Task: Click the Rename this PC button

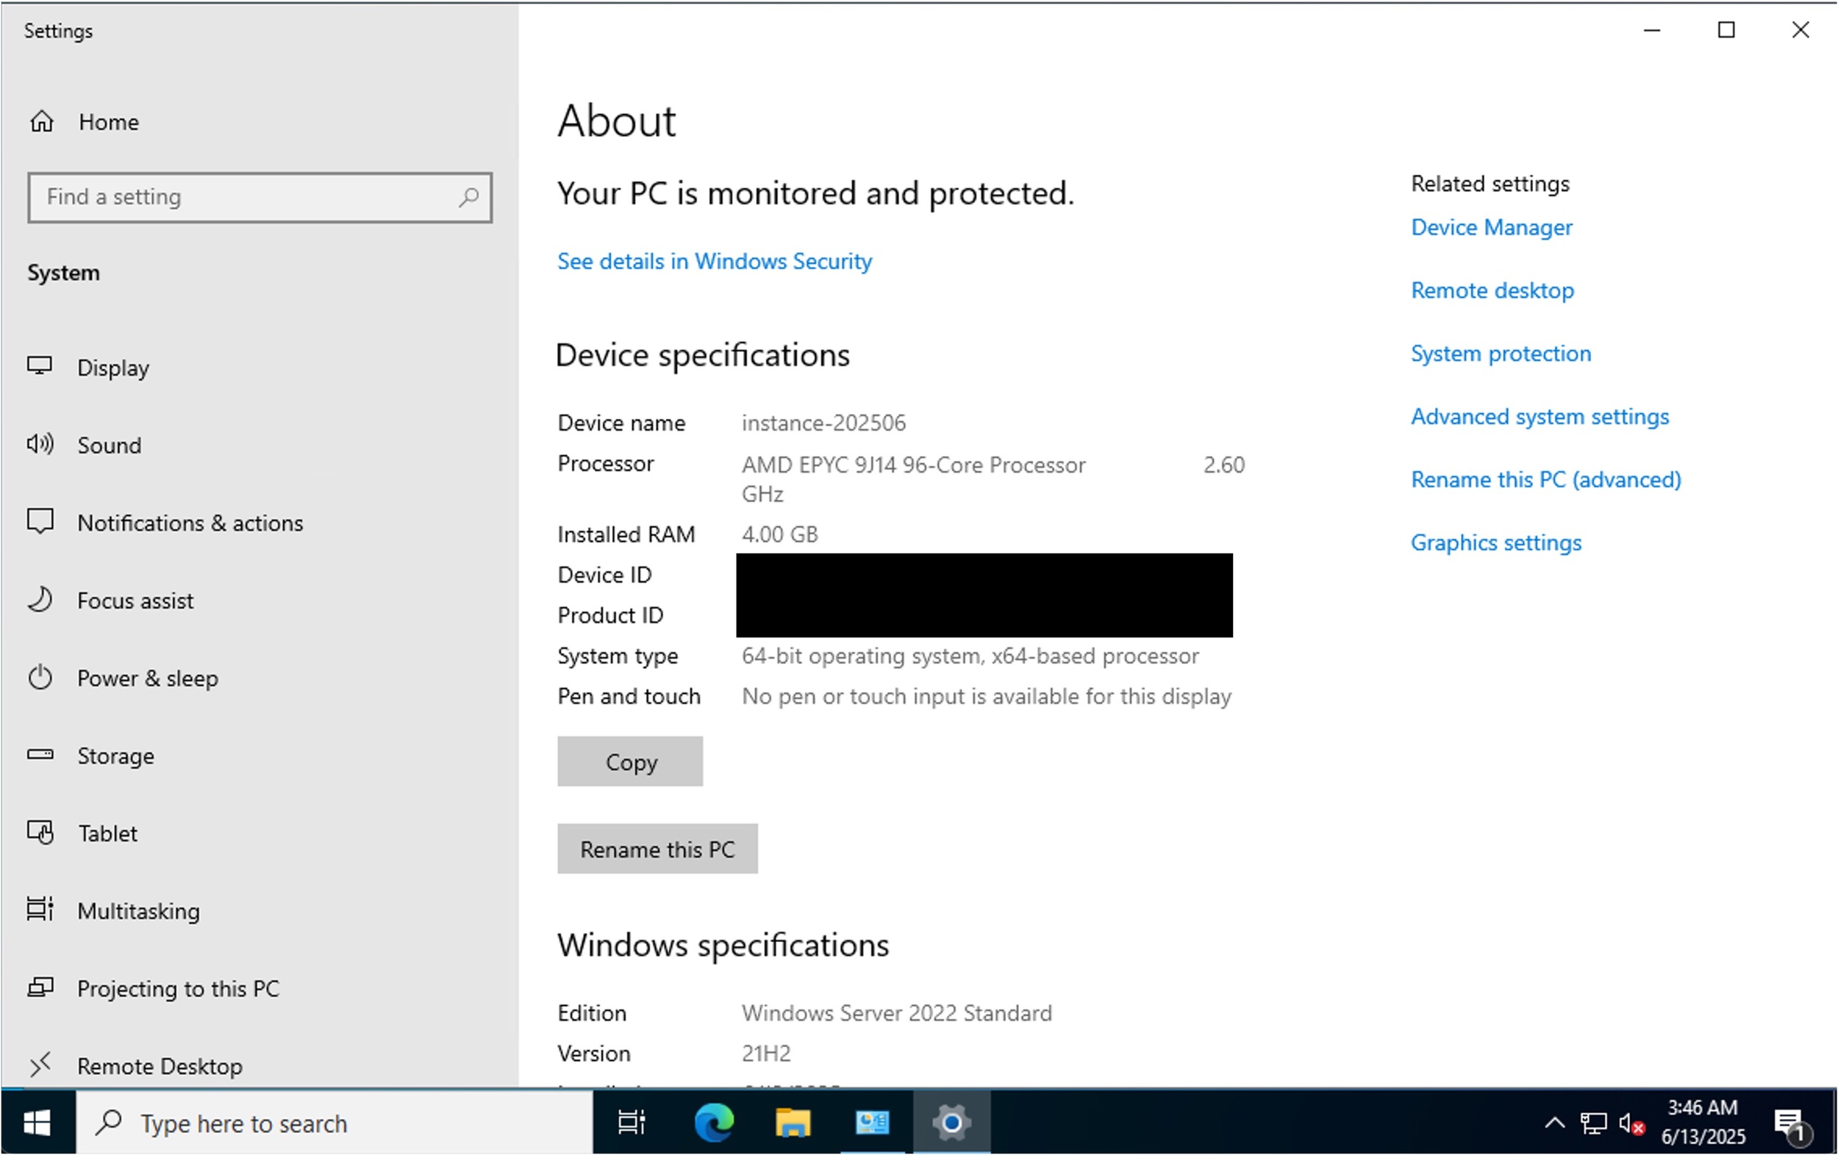Action: tap(657, 848)
